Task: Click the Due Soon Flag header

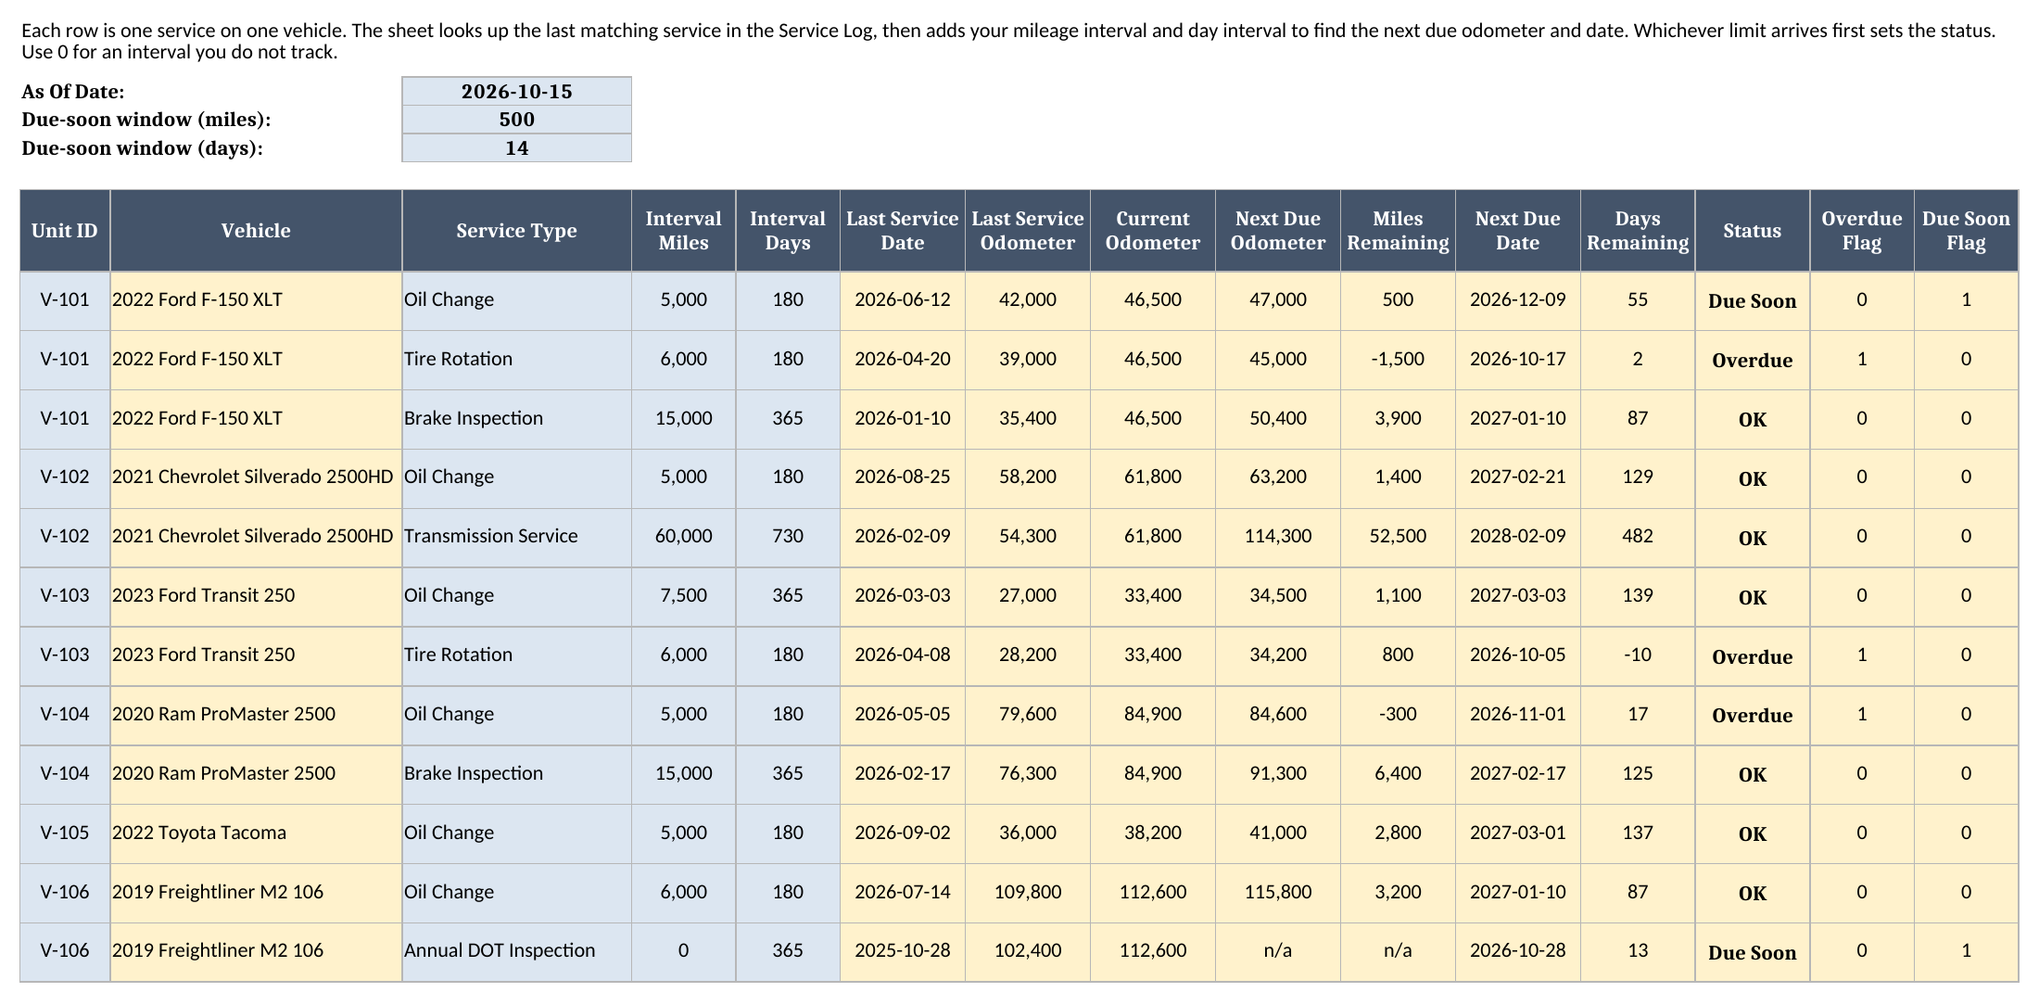Action: click(x=1966, y=231)
